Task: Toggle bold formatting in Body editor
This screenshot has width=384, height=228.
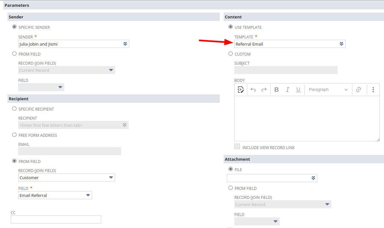Action: point(276,90)
